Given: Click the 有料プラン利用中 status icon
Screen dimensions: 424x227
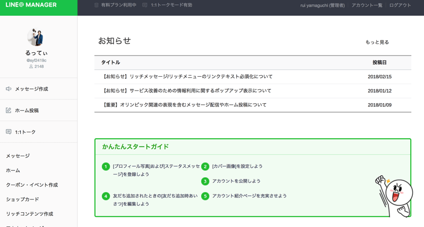Looking at the screenshot, I should [x=97, y=5].
